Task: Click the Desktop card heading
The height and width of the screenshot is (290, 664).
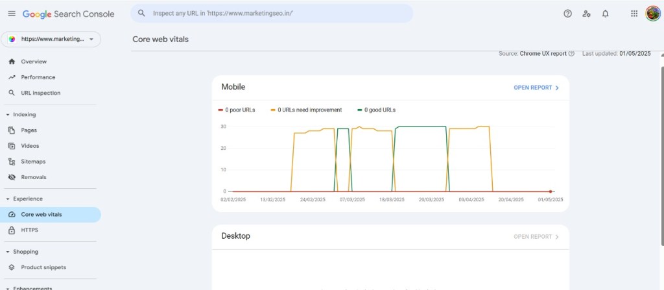Action: (236, 236)
